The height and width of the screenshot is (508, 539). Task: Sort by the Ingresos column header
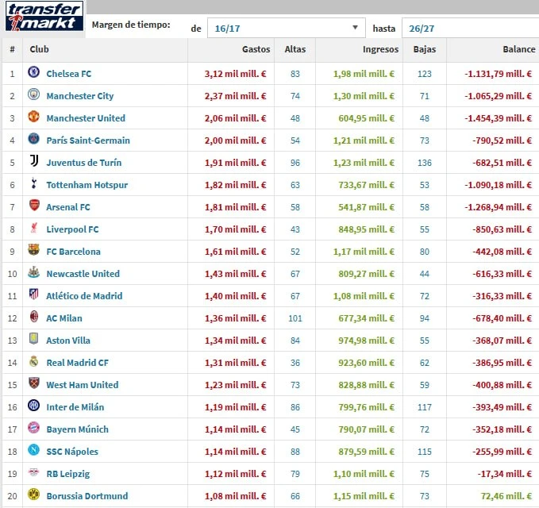tap(380, 49)
